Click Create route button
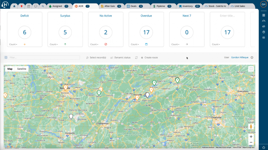The height and width of the screenshot is (150, 268). pyautogui.click(x=149, y=57)
